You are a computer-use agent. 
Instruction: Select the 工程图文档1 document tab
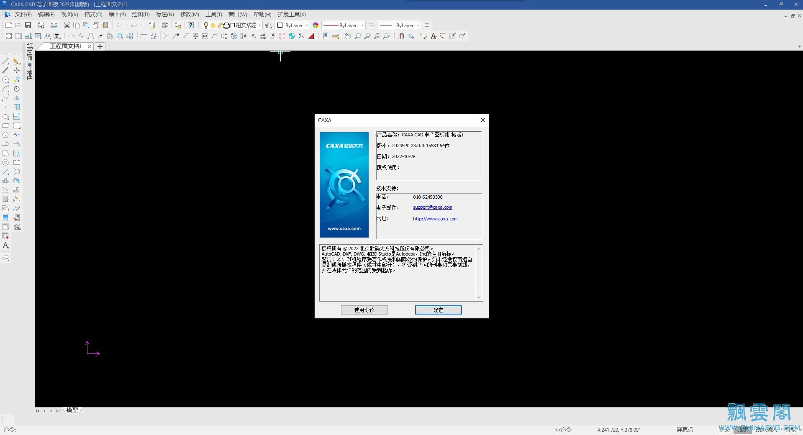coord(66,46)
